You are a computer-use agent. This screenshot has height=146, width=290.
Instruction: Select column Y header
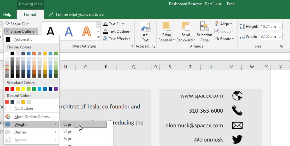(x=280, y=67)
